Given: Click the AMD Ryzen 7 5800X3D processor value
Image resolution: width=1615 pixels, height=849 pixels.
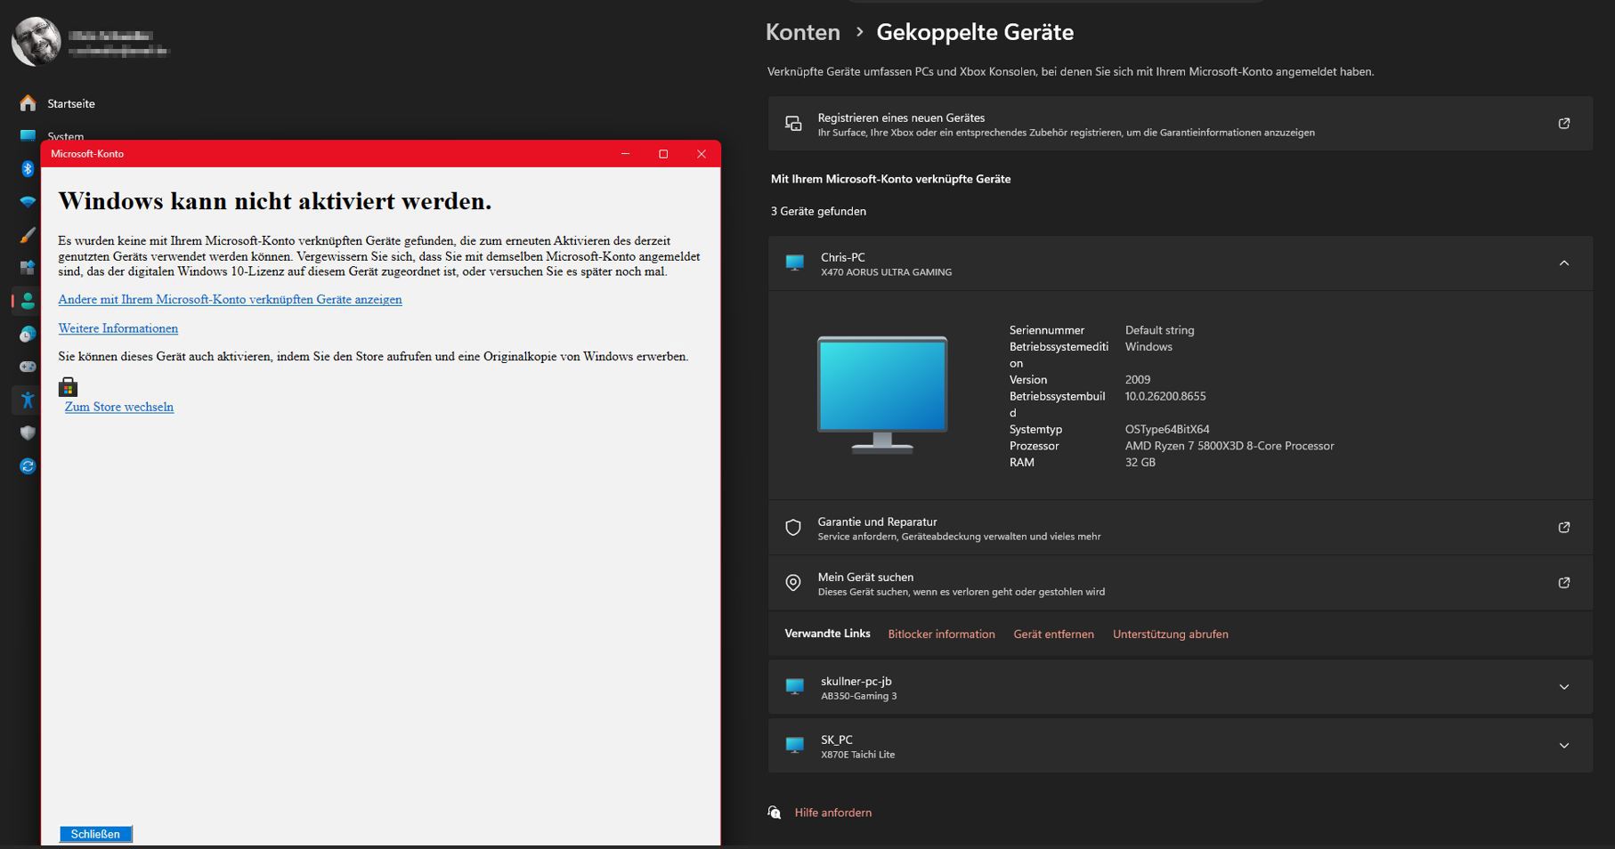Looking at the screenshot, I should click(1230, 446).
